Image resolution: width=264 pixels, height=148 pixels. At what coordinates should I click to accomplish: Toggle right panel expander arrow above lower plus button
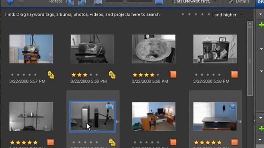(261, 118)
